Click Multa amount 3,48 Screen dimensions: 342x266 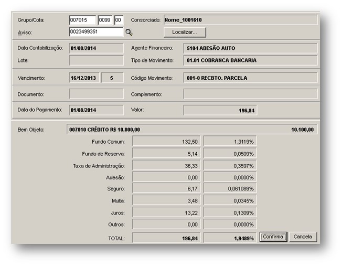pos(166,200)
